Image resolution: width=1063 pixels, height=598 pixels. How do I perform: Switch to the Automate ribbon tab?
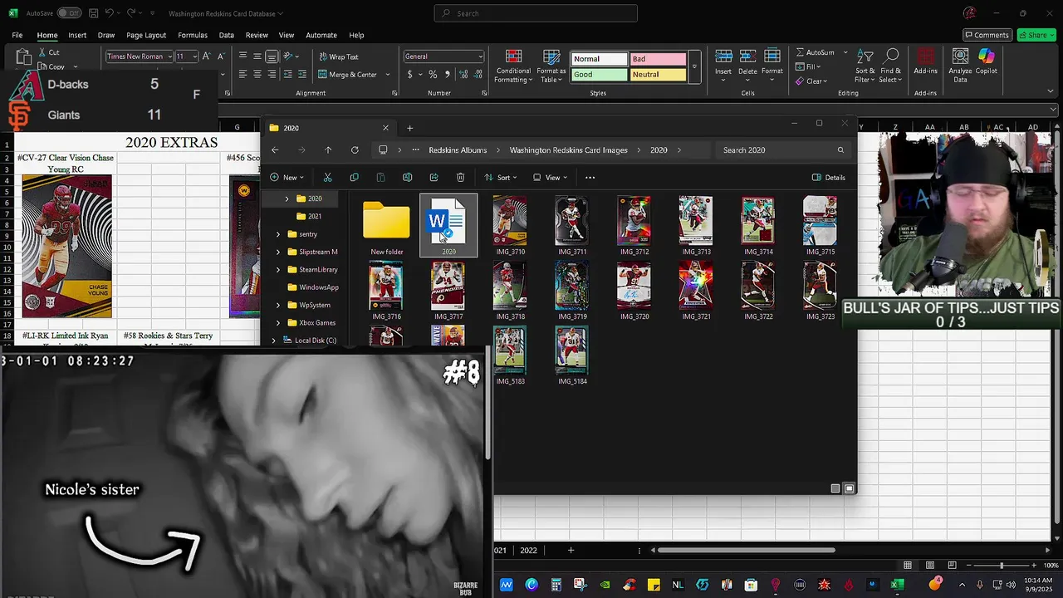(321, 35)
